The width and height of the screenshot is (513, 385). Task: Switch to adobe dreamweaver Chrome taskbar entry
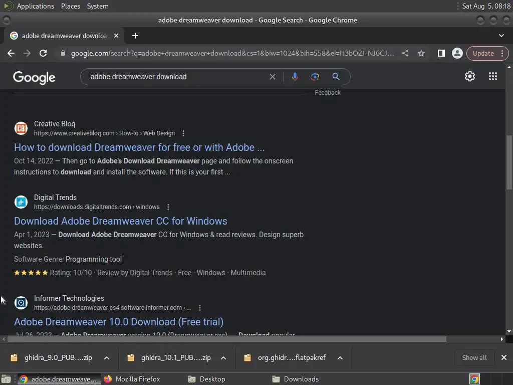click(59, 379)
